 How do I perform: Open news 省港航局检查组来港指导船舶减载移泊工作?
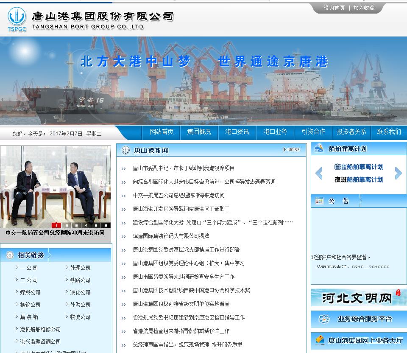click(x=181, y=331)
